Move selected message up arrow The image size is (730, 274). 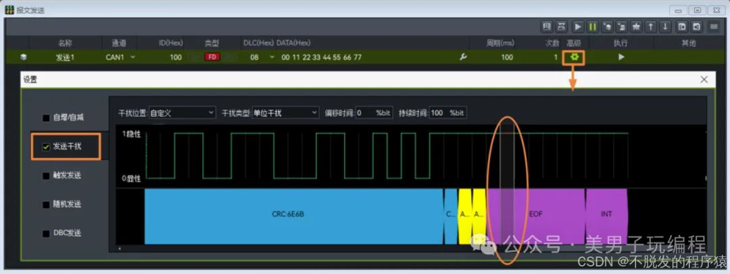651,27
